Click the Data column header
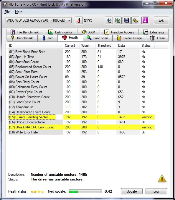The height and width of the screenshot is (200, 175). point(128,46)
